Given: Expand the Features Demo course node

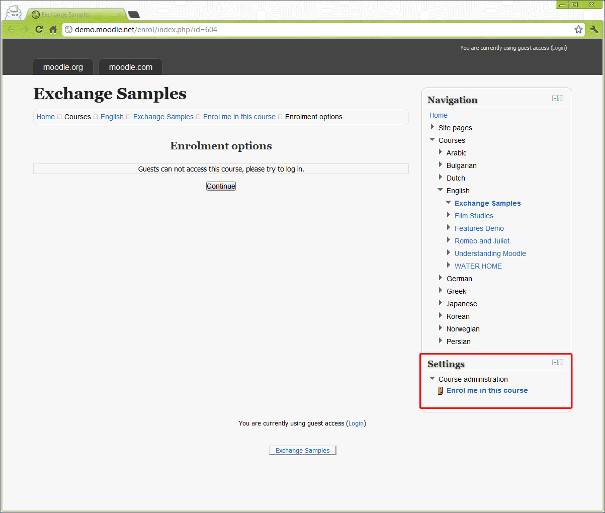Looking at the screenshot, I should tap(449, 227).
